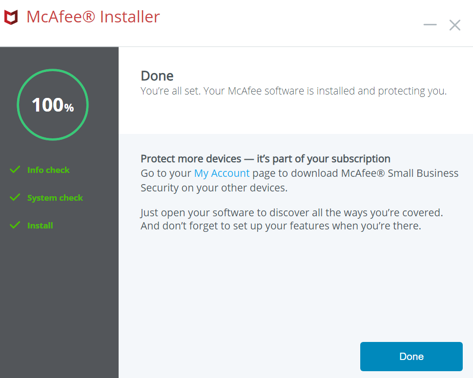Select the green checkmark beside Info check
This screenshot has height=378, width=473.
click(15, 170)
